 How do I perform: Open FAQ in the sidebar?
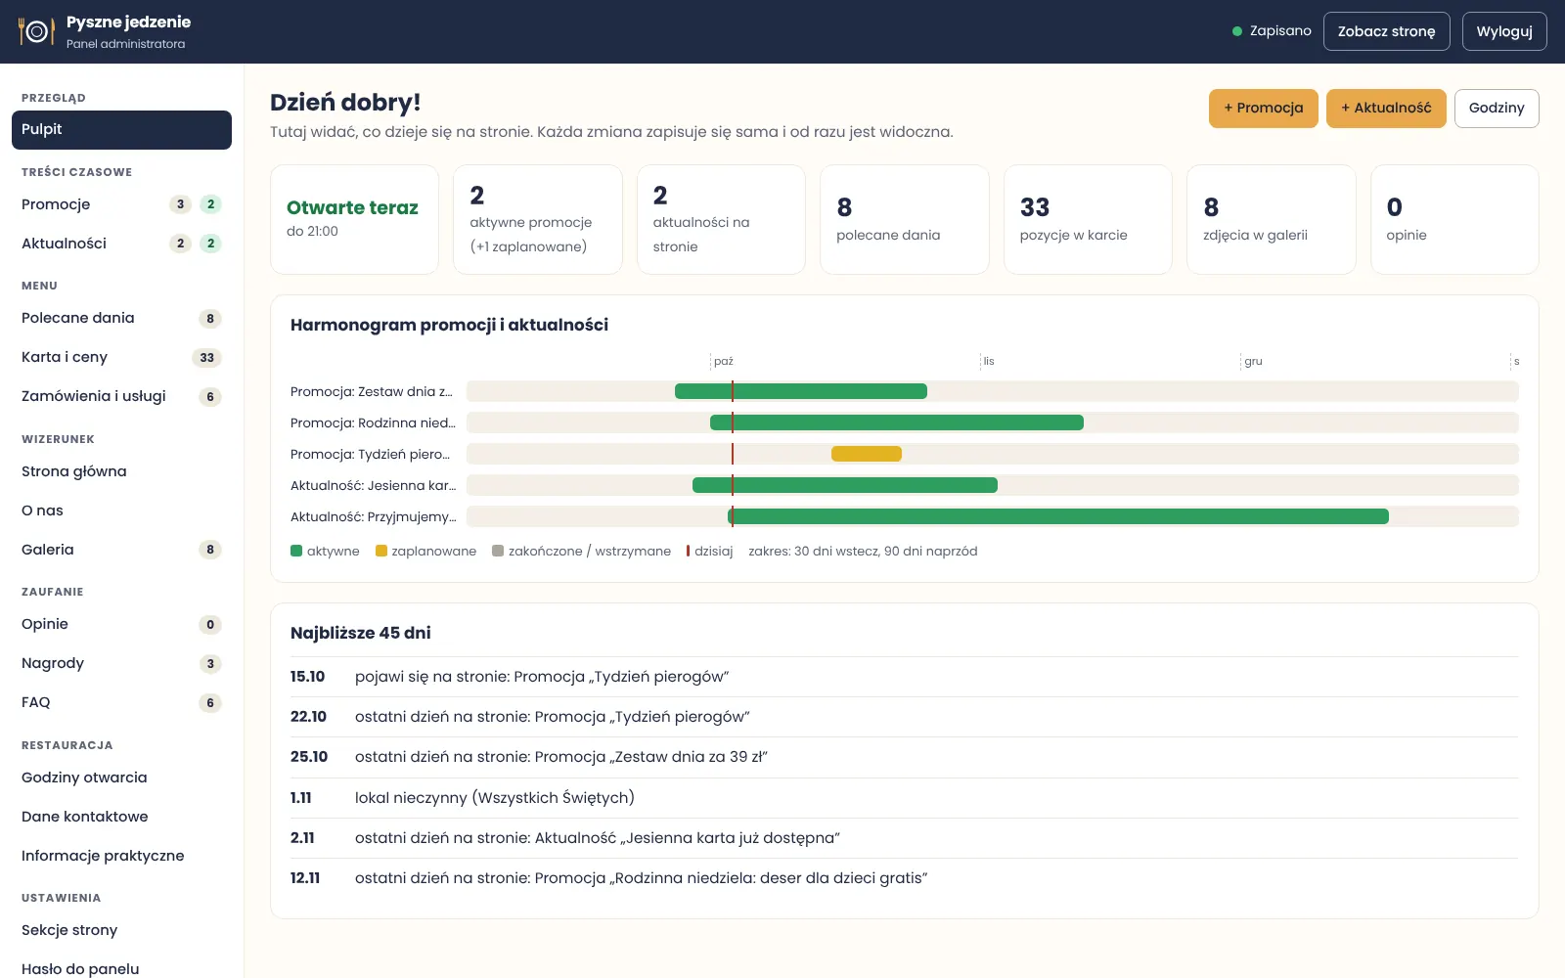[121, 702]
